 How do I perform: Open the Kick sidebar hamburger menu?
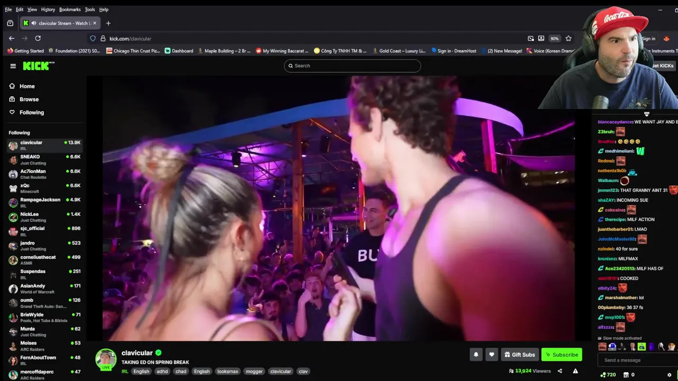pos(13,66)
